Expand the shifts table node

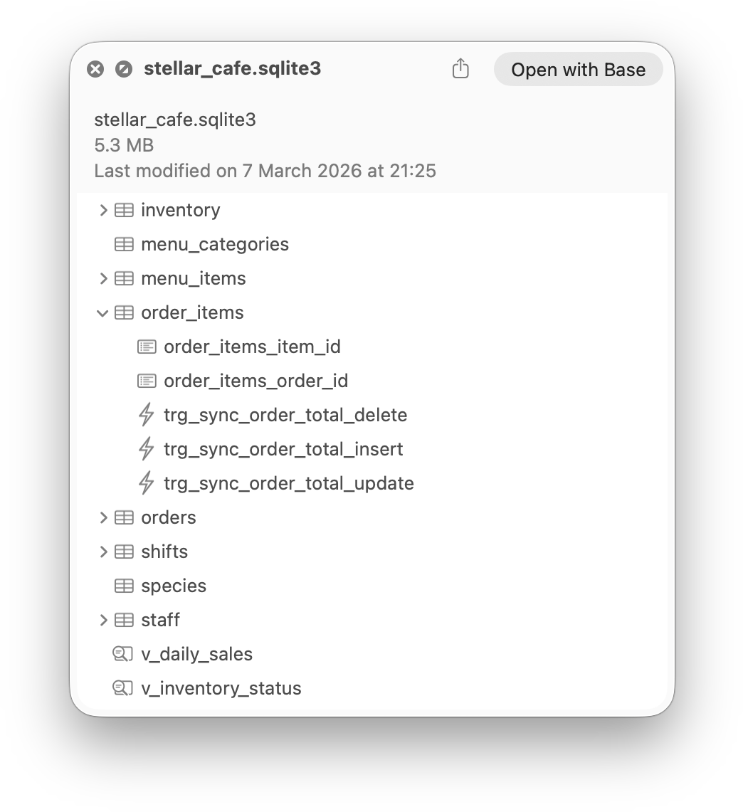pyautogui.click(x=102, y=552)
